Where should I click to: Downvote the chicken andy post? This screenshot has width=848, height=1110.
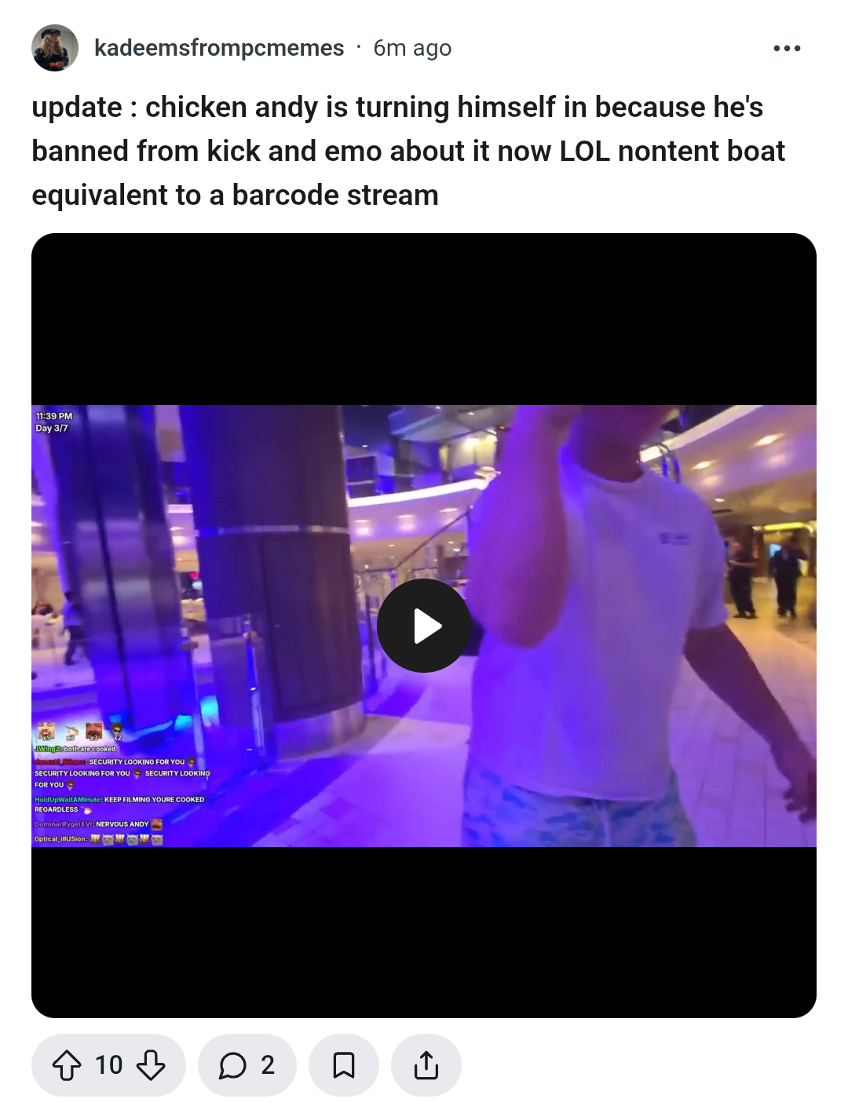[x=151, y=1065]
